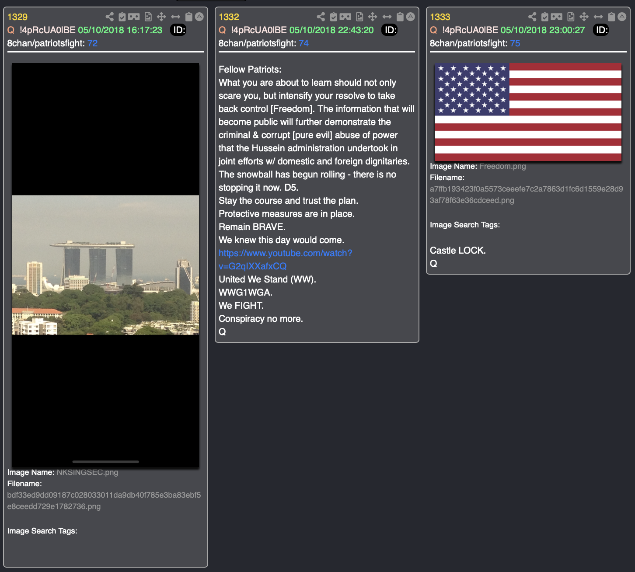Image resolution: width=635 pixels, height=572 pixels.
Task: Click the clipboard-check icon on post 1332
Action: point(333,17)
